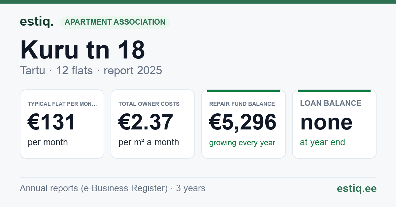
Task: Click the TYPICAL FLAT PER MON… label
Action: [62, 104]
